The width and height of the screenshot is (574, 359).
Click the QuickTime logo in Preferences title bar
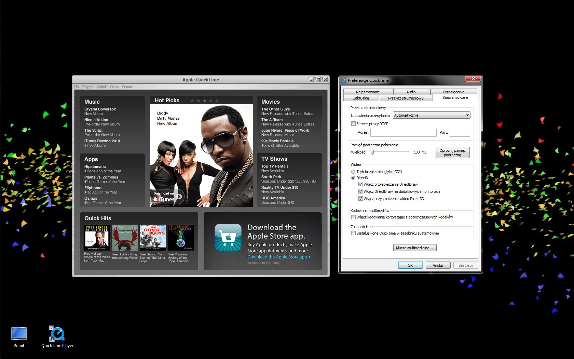click(x=343, y=80)
